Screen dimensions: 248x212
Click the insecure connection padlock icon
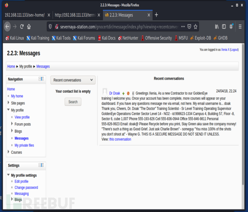[x=56, y=27]
